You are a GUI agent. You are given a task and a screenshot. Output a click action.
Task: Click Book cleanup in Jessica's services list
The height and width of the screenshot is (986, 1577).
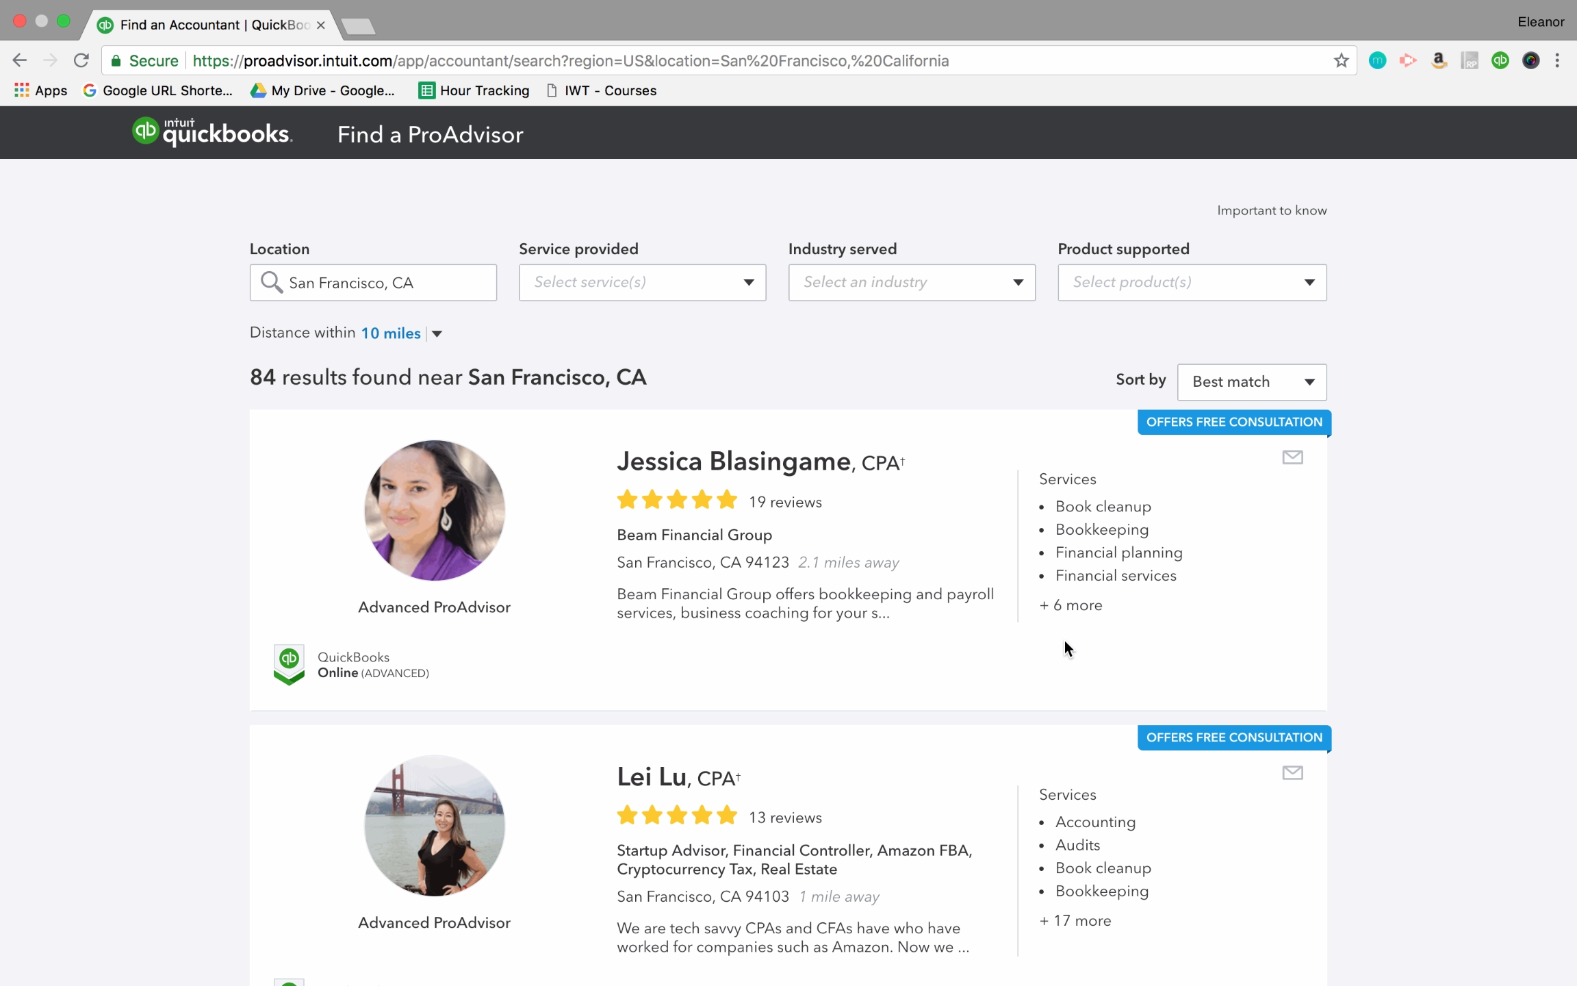(x=1103, y=507)
